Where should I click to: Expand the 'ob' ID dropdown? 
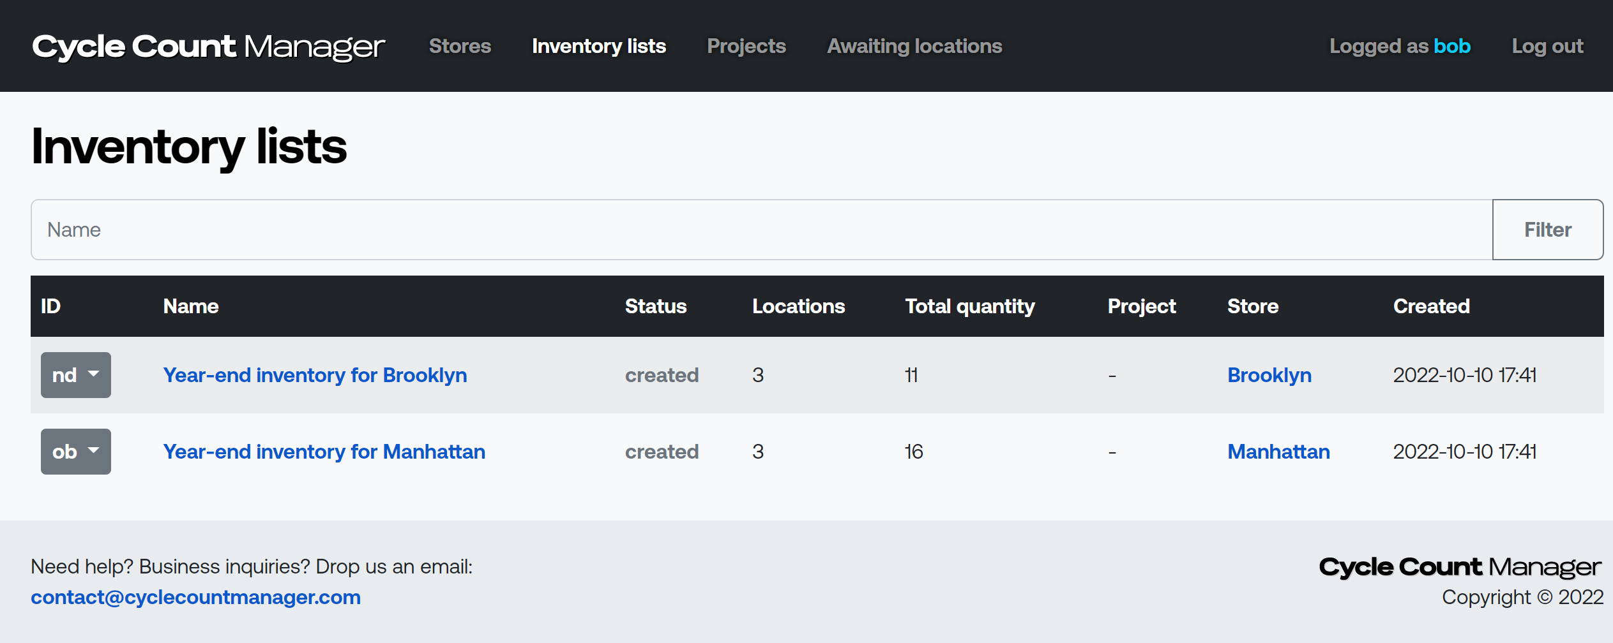[76, 452]
